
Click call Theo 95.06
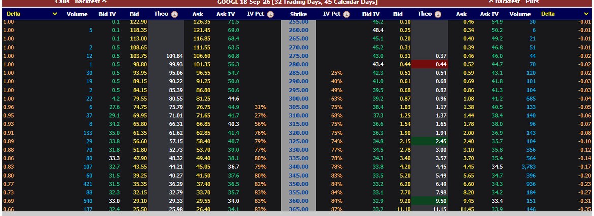pyautogui.click(x=175, y=73)
